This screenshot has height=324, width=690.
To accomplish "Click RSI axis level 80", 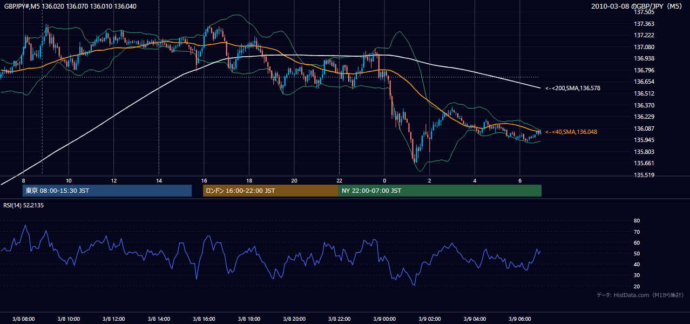I will (x=637, y=221).
